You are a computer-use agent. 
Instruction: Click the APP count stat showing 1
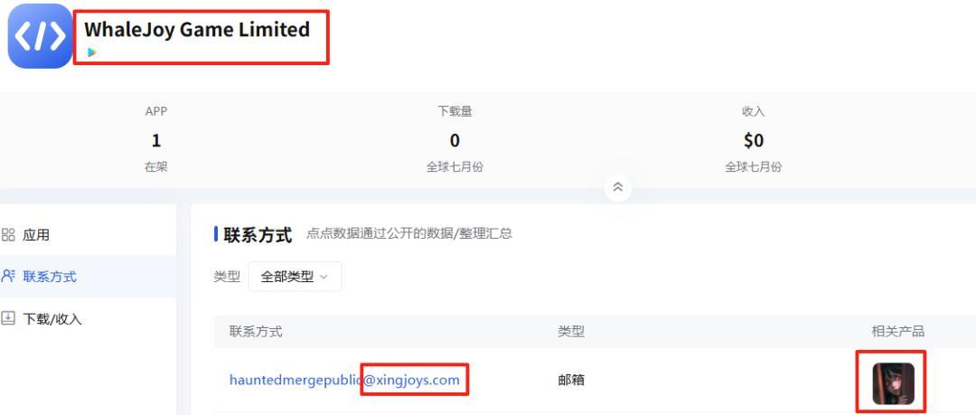pyautogui.click(x=156, y=140)
